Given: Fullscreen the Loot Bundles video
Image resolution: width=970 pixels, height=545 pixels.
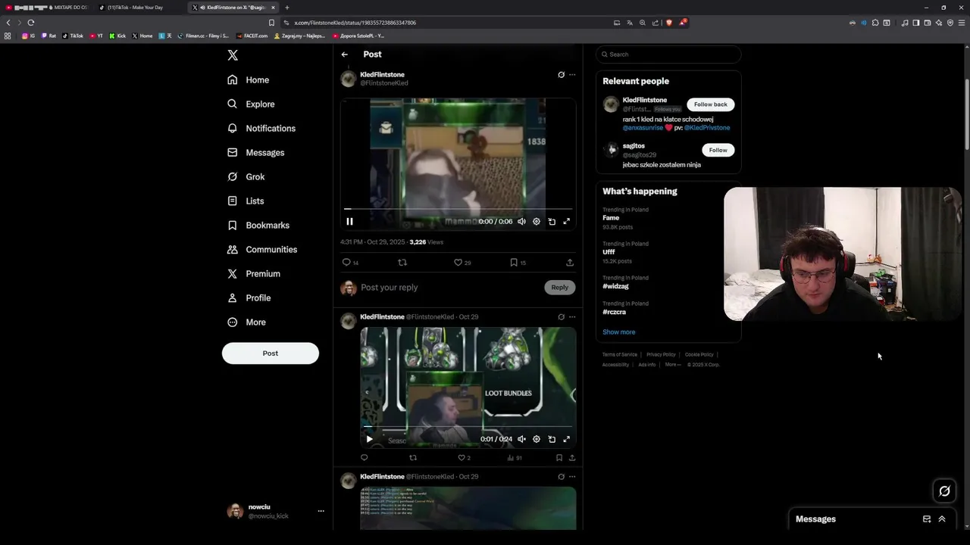Looking at the screenshot, I should 566,439.
